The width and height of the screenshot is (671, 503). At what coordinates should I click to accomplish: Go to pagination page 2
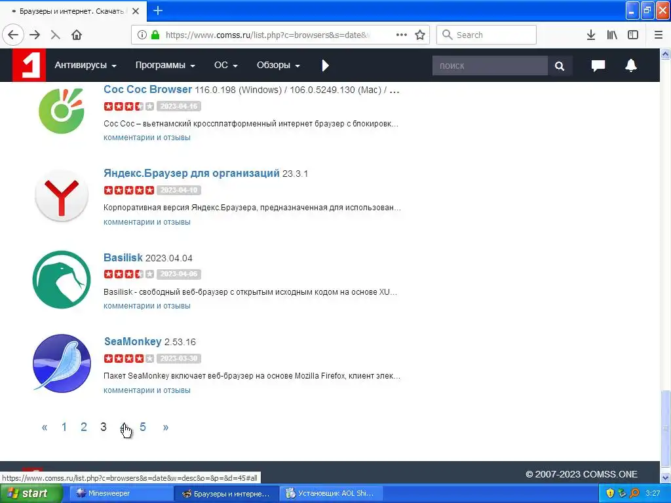click(84, 427)
